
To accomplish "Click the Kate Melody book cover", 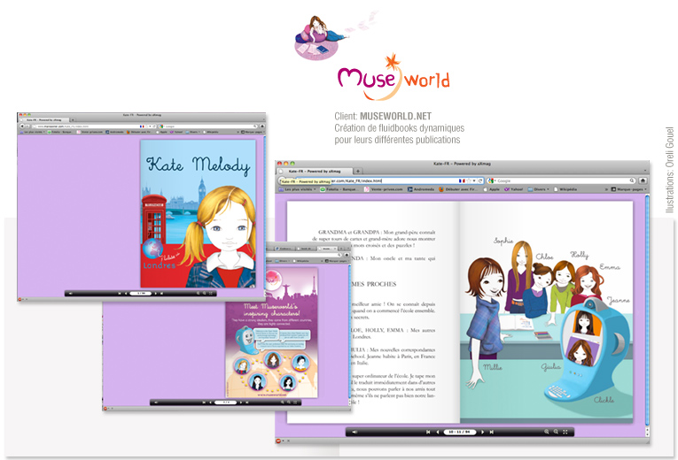I will click(198, 213).
